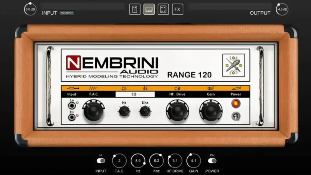Click the Hi input jack on amp

72,117
